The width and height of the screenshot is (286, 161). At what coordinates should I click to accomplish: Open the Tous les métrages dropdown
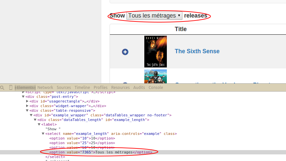tap(154, 16)
